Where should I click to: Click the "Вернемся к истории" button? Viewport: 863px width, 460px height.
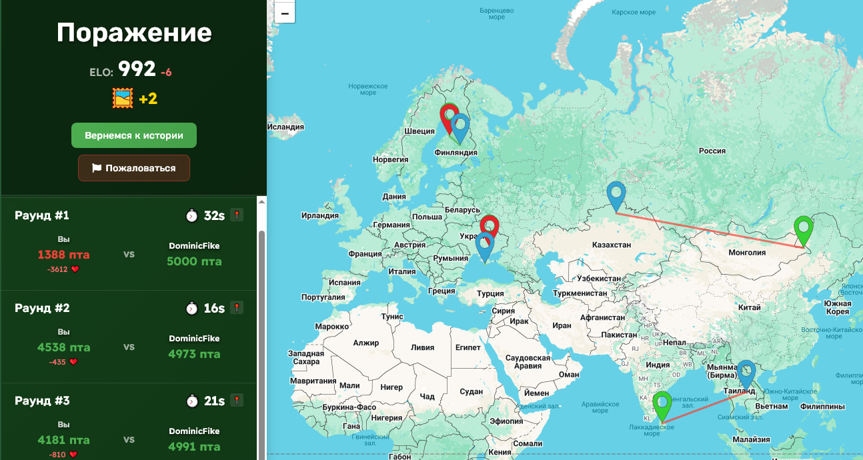click(x=134, y=135)
